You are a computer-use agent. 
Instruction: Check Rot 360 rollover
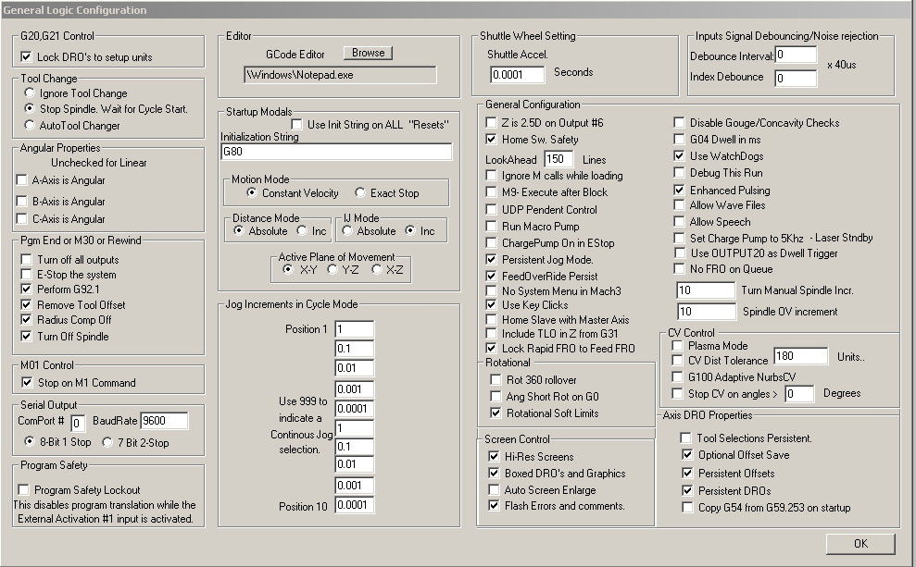(x=496, y=380)
